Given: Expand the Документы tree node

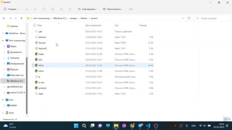Looking at the screenshot, I should tap(4, 52).
